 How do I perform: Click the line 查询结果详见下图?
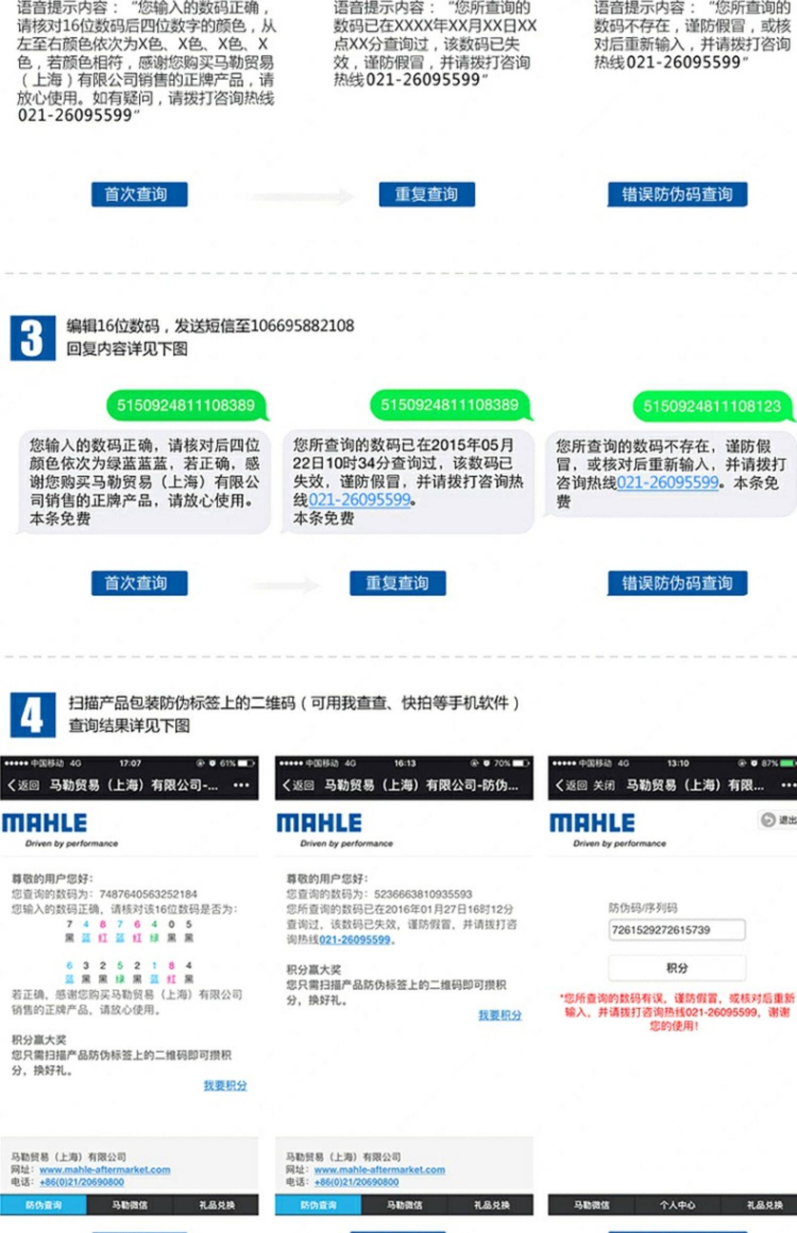pos(129,725)
